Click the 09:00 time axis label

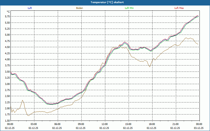[x=81, y=124]
